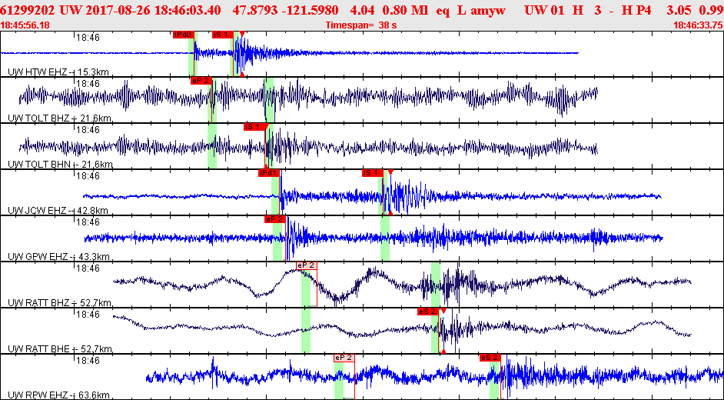Click the bottom red amplitude triangle on JCW EHZ
724x400 pixels.
[390, 212]
